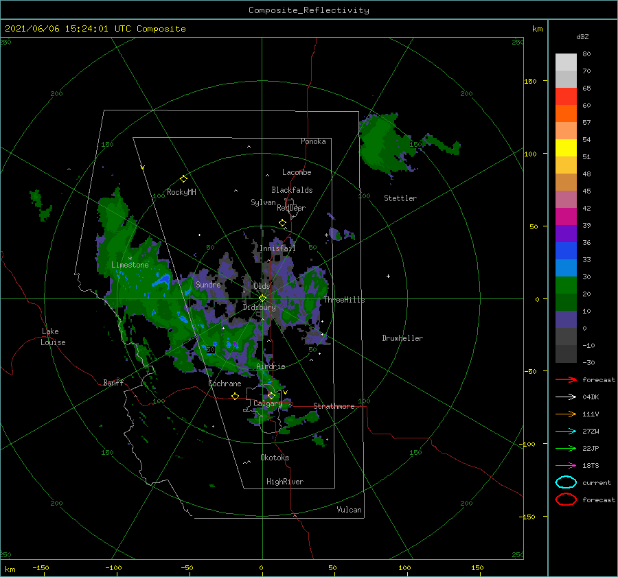Click the red forecast arrow in legend
The image size is (618, 577).
pyautogui.click(x=566, y=379)
